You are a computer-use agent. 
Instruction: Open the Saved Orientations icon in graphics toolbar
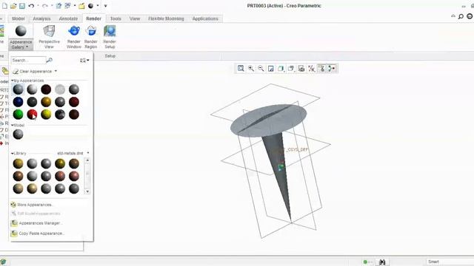291,69
